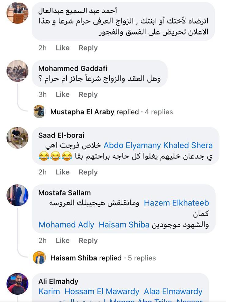Visit Hazem Elkhateeb's tagged profile
226x302 pixels.
[176, 203]
